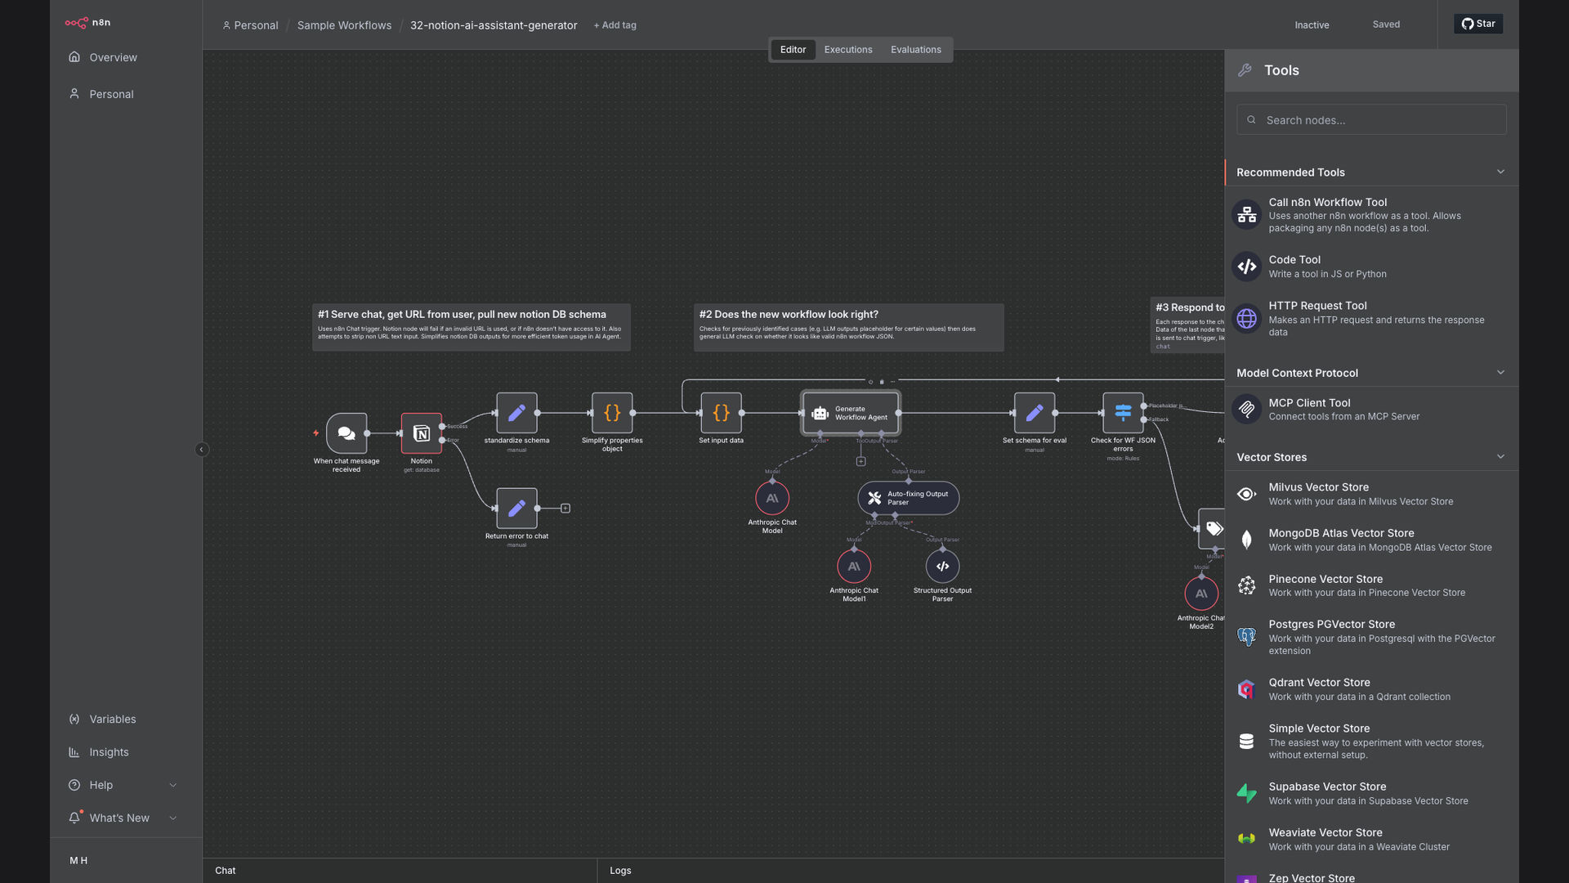
Task: Choose the Simple Vector Store icon
Action: tap(1247, 741)
